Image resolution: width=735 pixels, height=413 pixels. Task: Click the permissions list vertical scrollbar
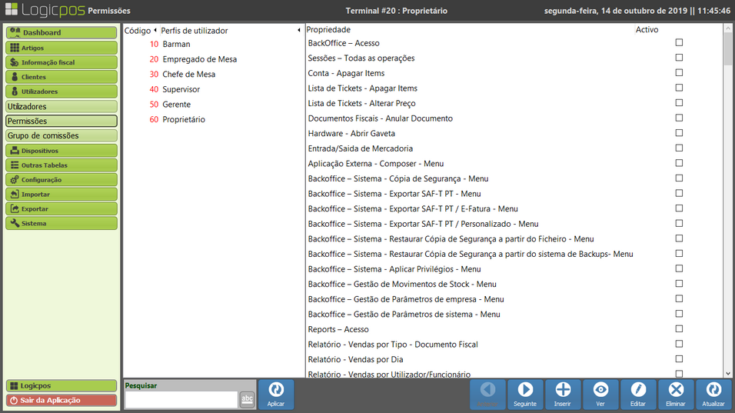coord(727,200)
